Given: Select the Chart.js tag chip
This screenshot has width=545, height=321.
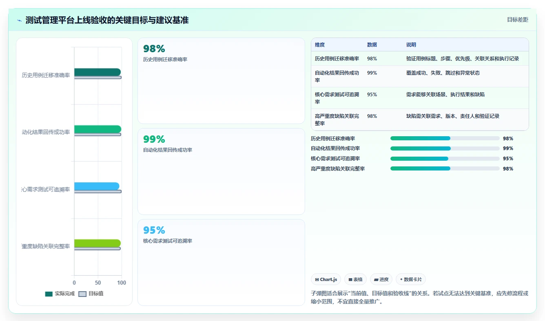Looking at the screenshot, I should point(326,279).
